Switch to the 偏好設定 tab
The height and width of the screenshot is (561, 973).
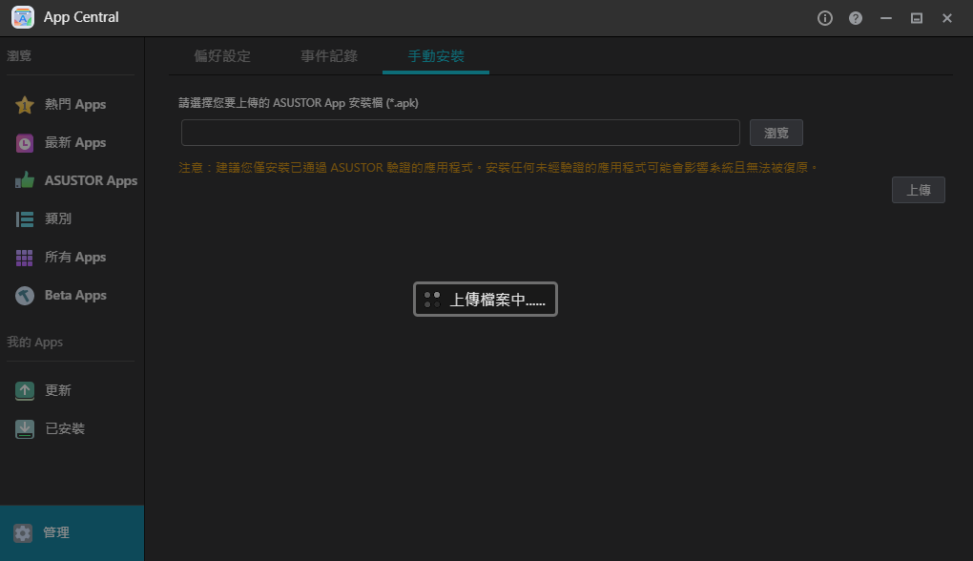[222, 56]
